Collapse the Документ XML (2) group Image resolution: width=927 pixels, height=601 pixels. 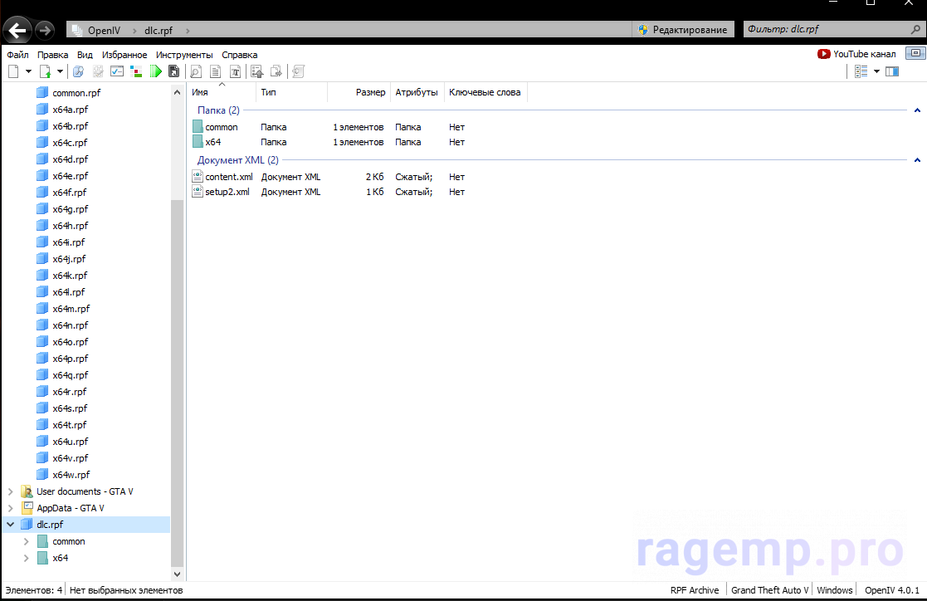coord(917,159)
